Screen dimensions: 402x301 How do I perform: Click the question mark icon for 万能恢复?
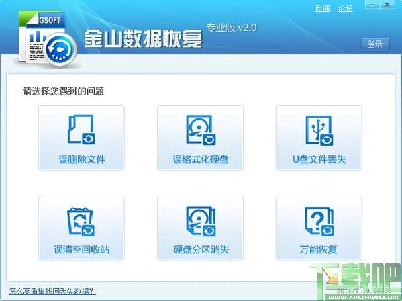[x=319, y=222]
